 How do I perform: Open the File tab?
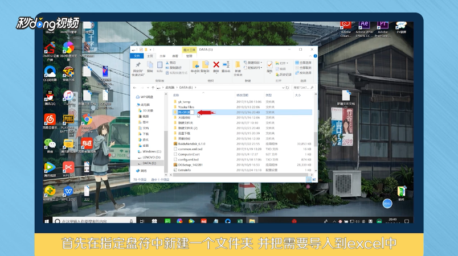(x=137, y=56)
